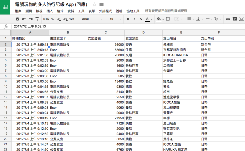The width and height of the screenshot is (245, 151).
Task: Select the 買抹茶 cell
Action: pos(181,139)
